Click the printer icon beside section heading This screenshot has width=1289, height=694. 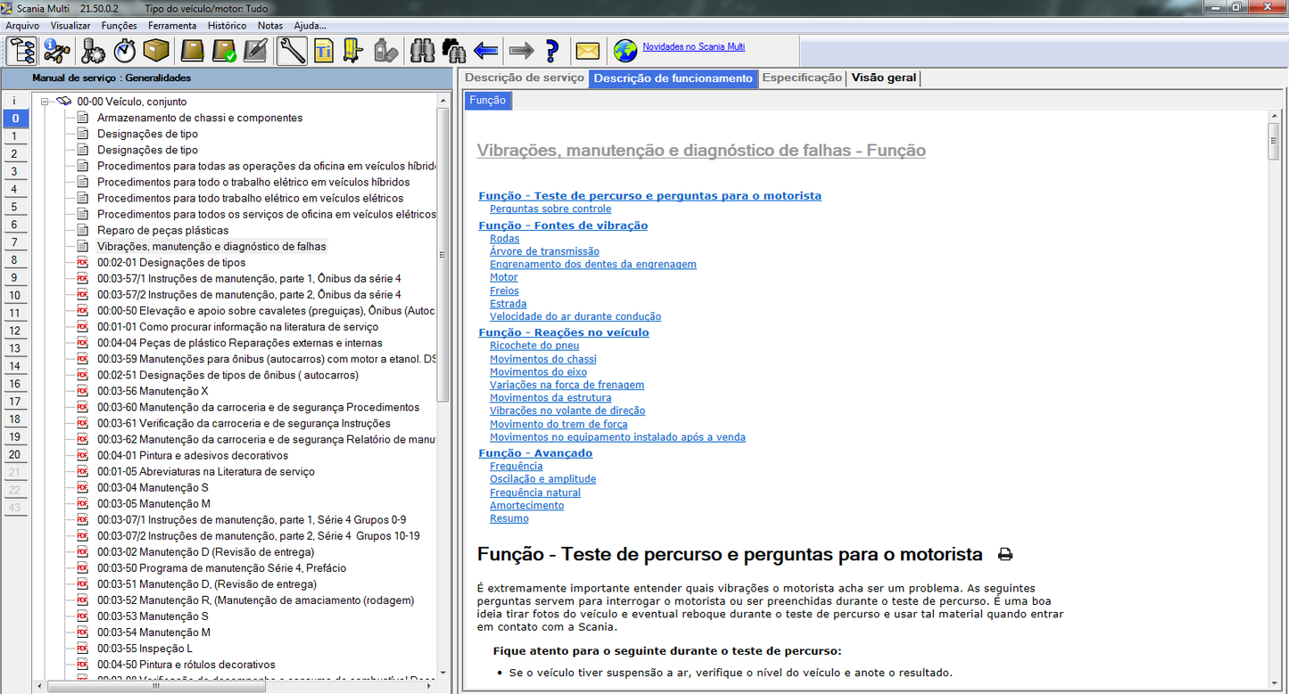[x=1005, y=555]
